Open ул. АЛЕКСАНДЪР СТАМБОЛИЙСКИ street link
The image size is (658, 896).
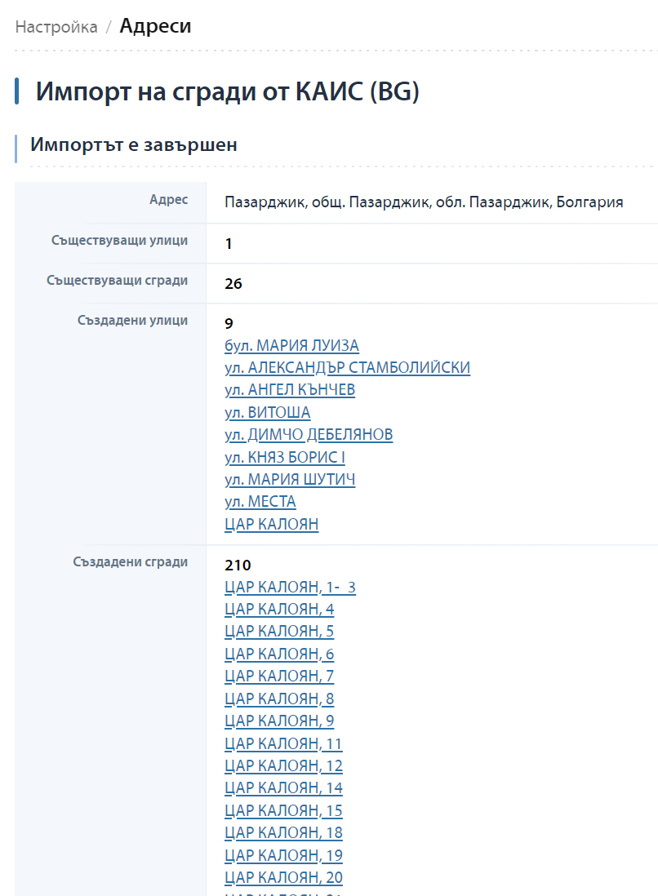pos(347,367)
